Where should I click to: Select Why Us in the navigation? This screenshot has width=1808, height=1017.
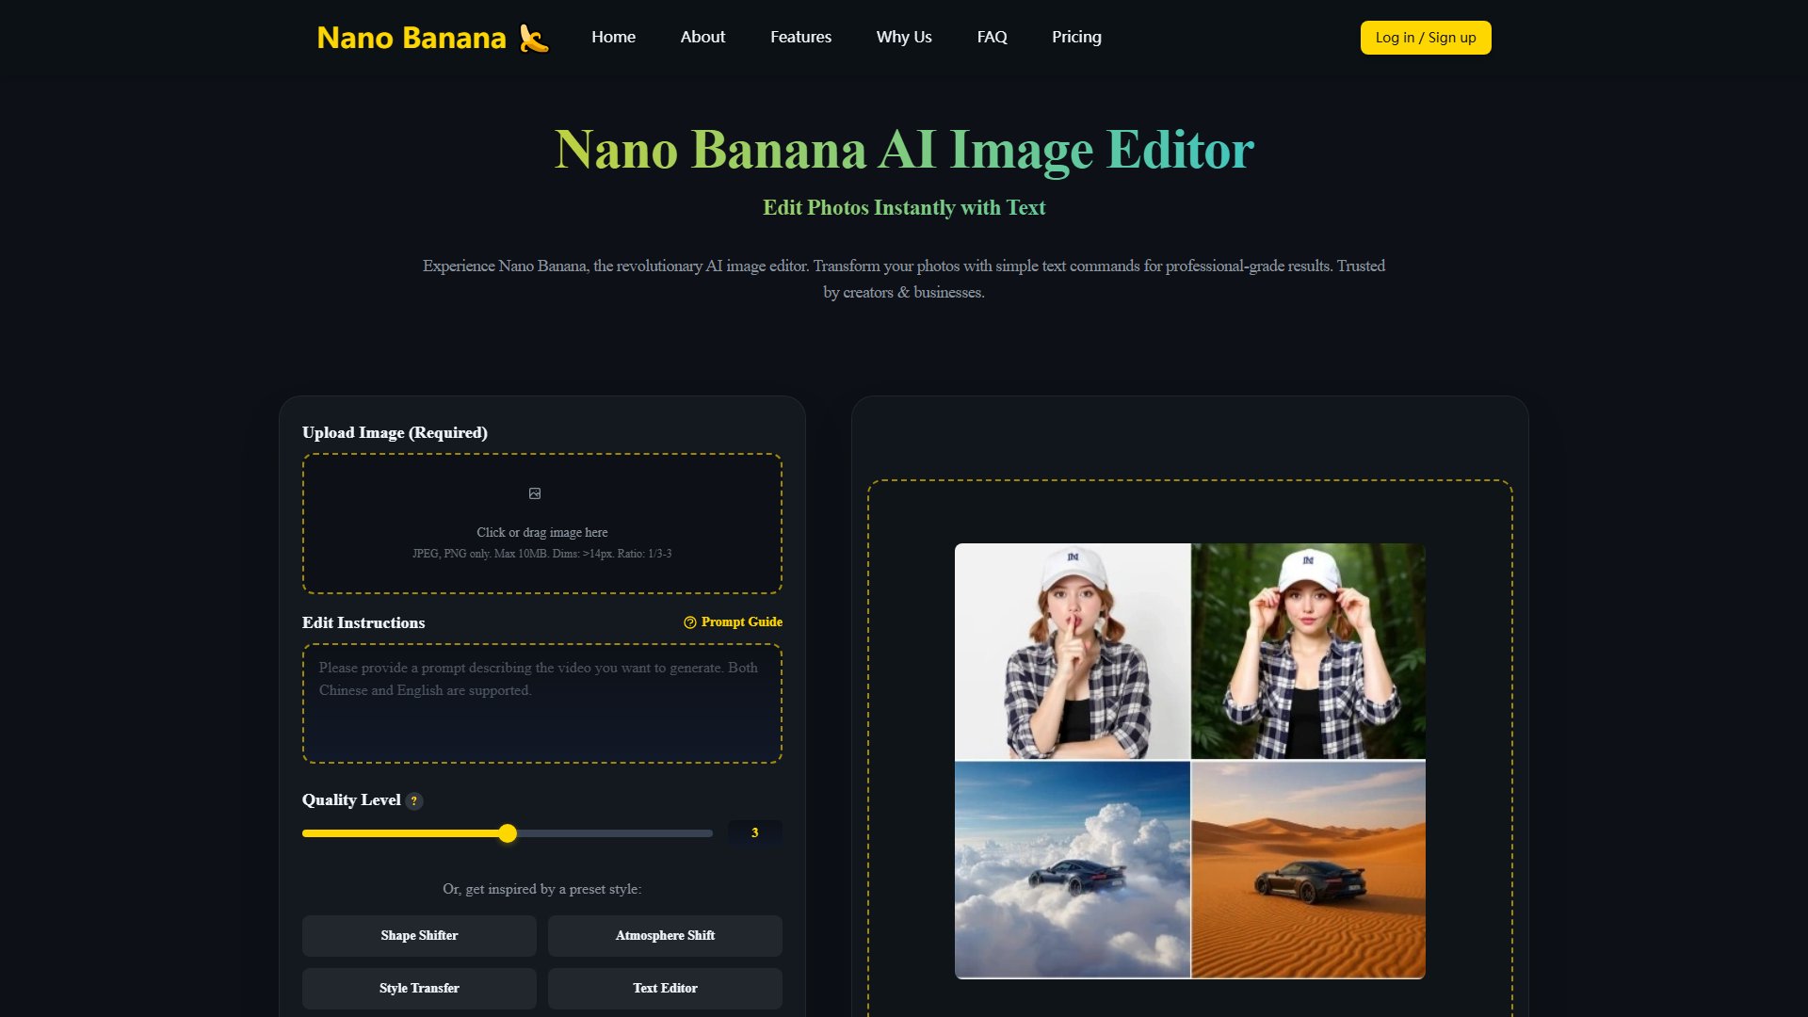pos(904,37)
